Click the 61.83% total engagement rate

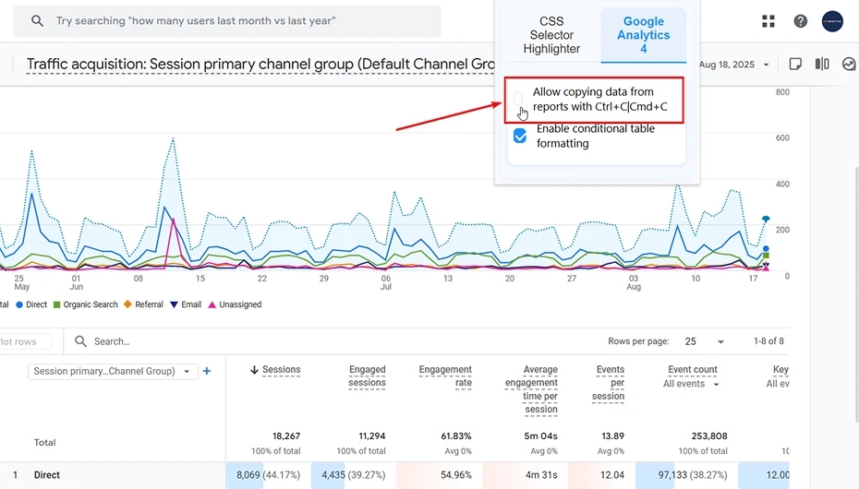455,435
